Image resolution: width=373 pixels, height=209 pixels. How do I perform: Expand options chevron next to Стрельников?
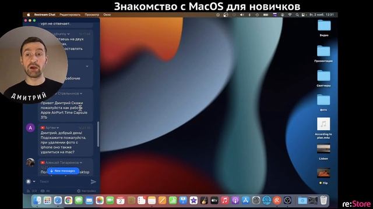click(x=81, y=93)
